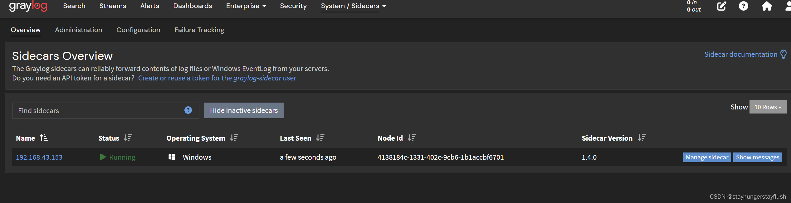This screenshot has width=791, height=203.
Task: Sort by Node Id column icon
Action: click(x=412, y=138)
